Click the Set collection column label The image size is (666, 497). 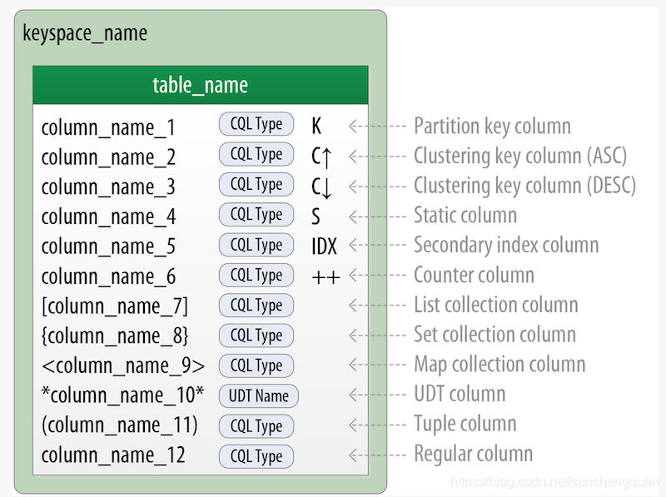pyautogui.click(x=495, y=335)
